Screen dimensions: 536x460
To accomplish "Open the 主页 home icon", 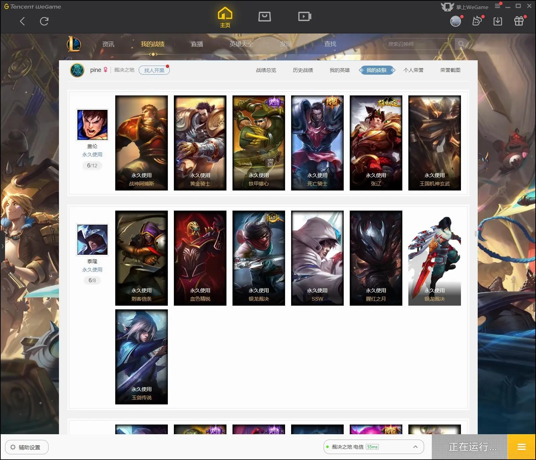I will point(225,17).
